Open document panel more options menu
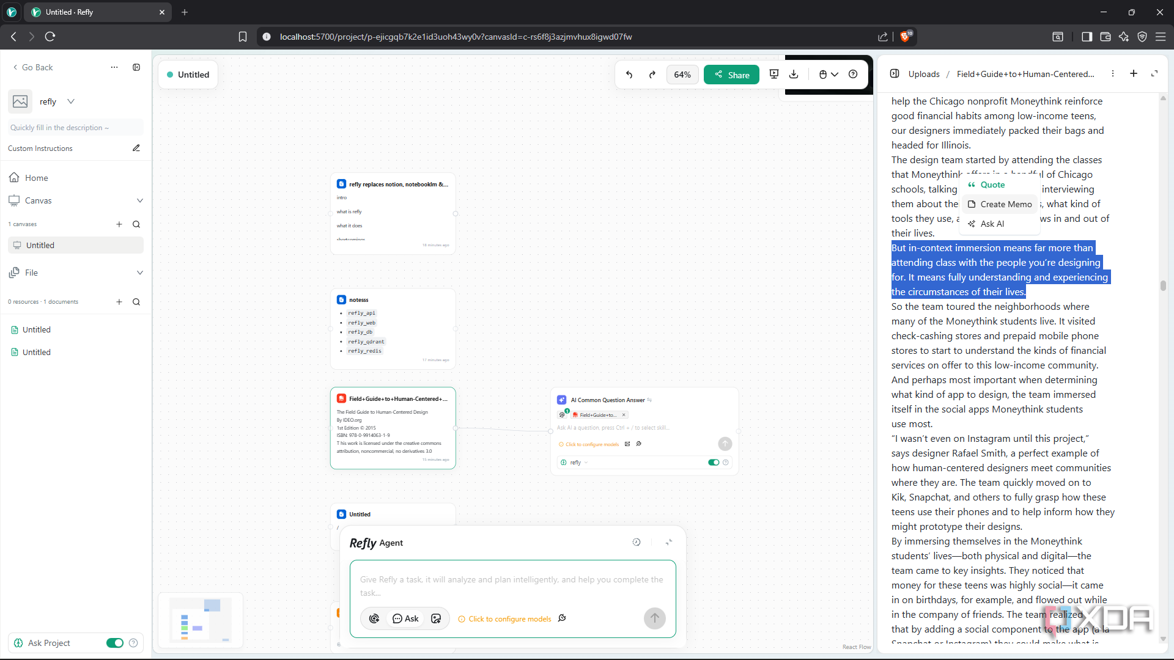 [1113, 73]
